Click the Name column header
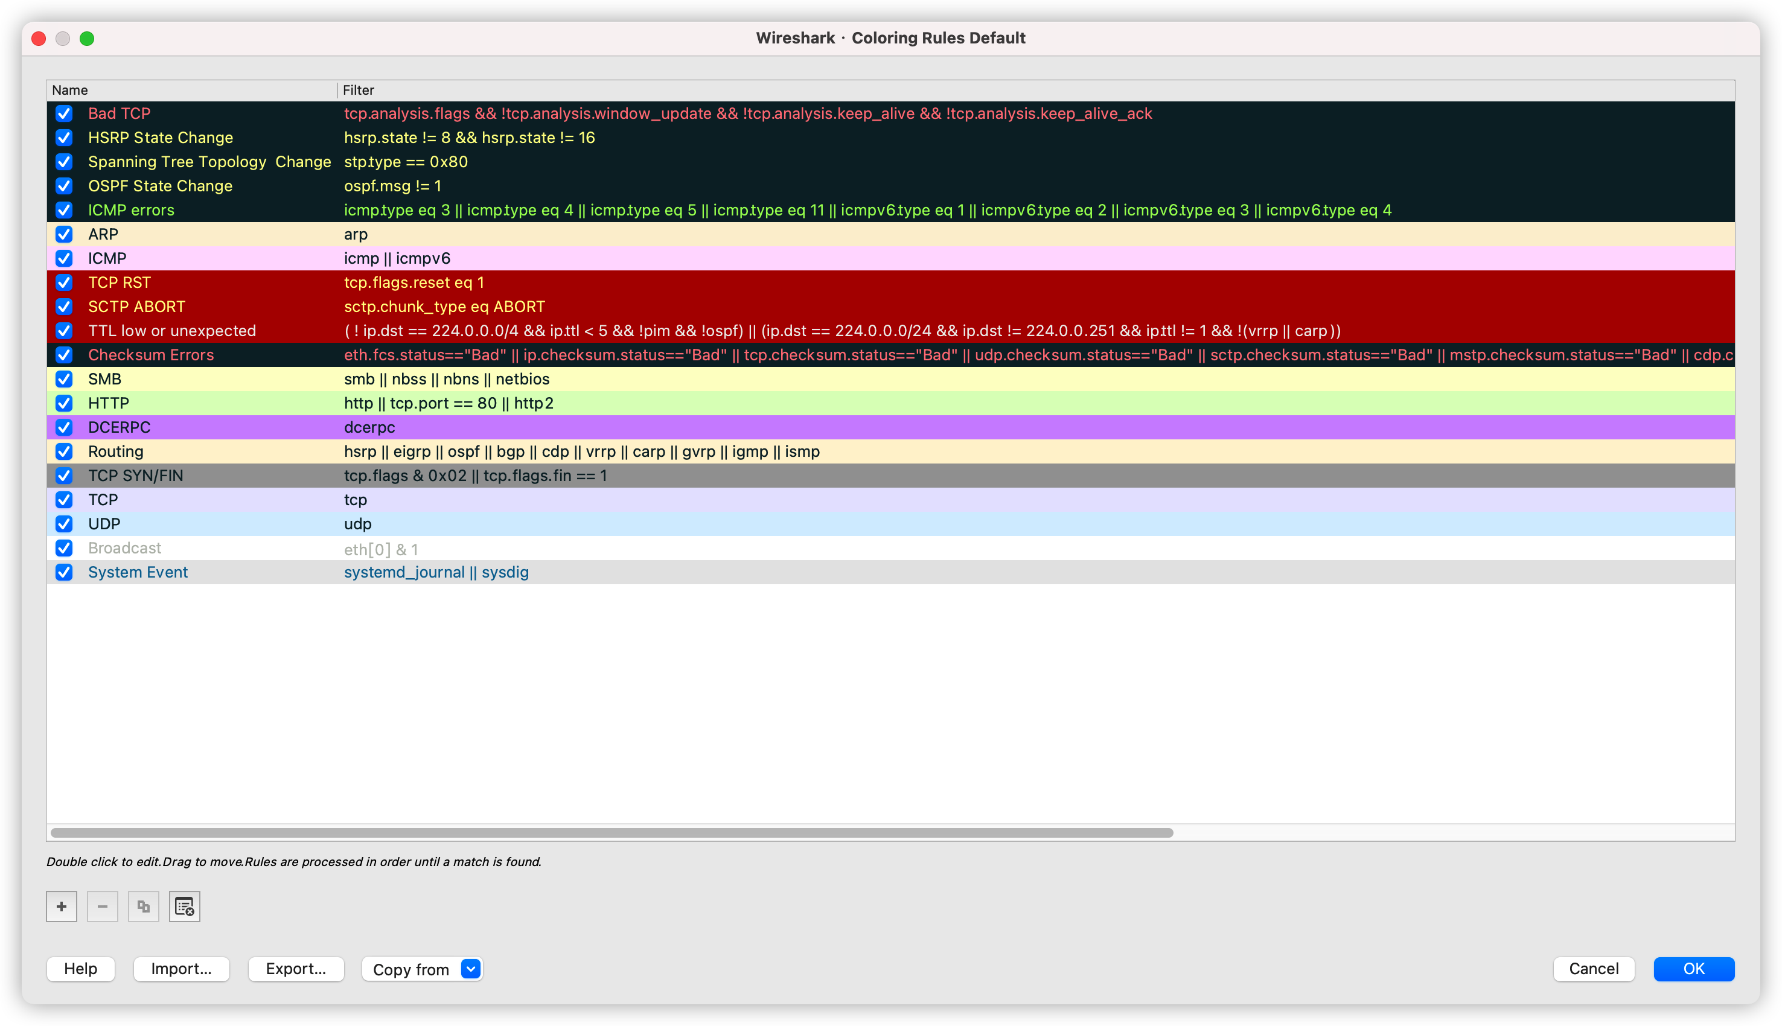Screen dimensions: 1782x1026 click(x=191, y=90)
